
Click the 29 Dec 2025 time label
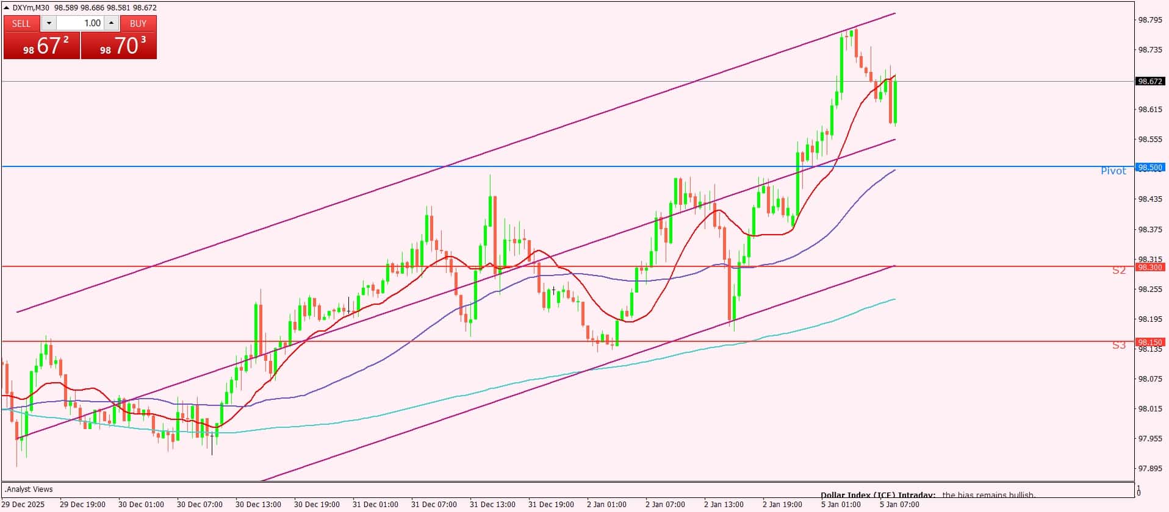23,505
